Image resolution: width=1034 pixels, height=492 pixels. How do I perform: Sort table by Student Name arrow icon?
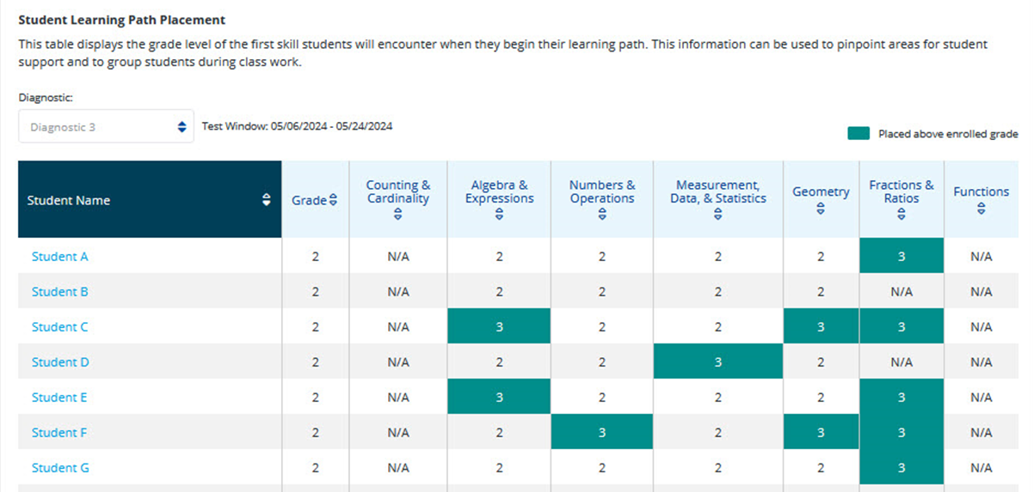(266, 200)
